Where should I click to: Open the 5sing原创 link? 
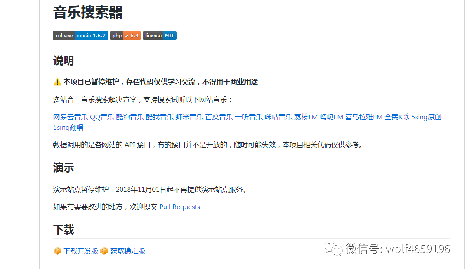click(x=426, y=117)
